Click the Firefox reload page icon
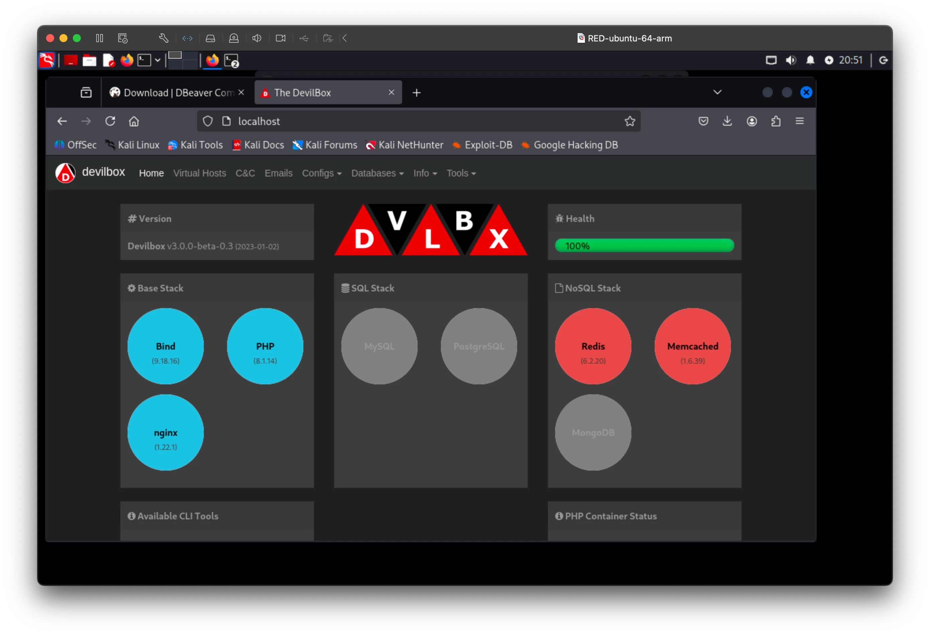Screen dimensions: 930x635 click(110, 121)
